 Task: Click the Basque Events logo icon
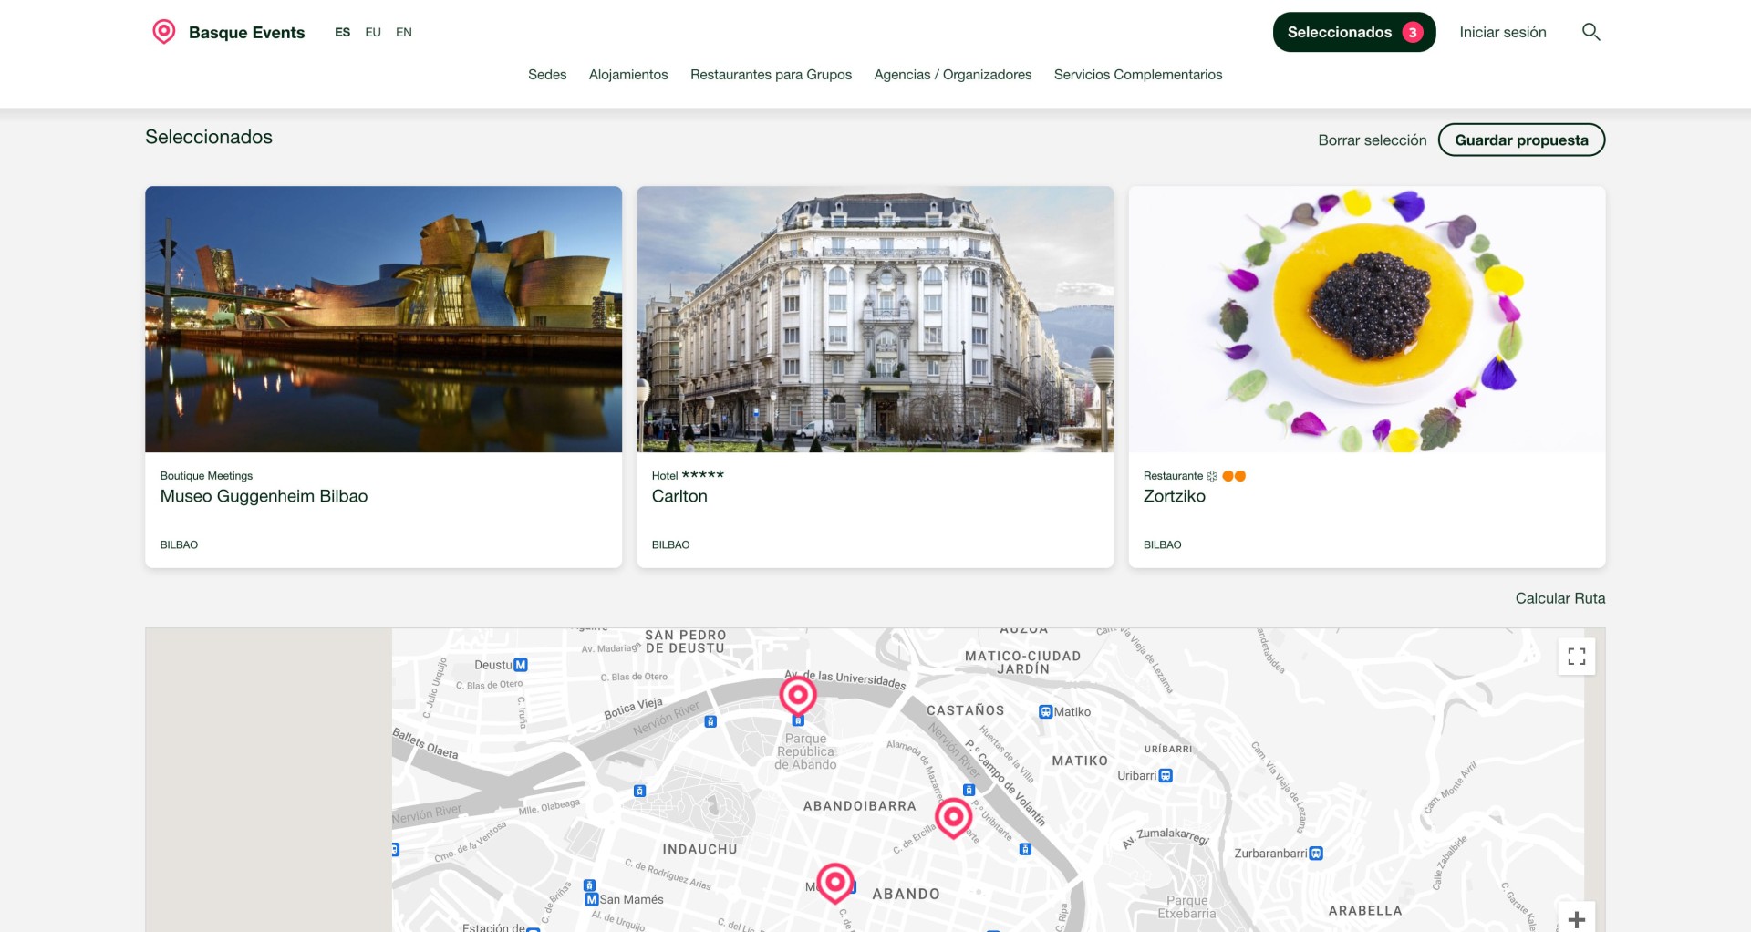[x=163, y=32]
